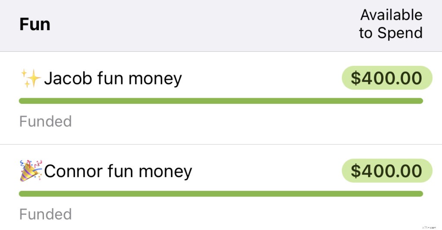Viewport: 442px width, 230px height.
Task: Click Jacob fun money green progress bar
Action: (x=221, y=101)
